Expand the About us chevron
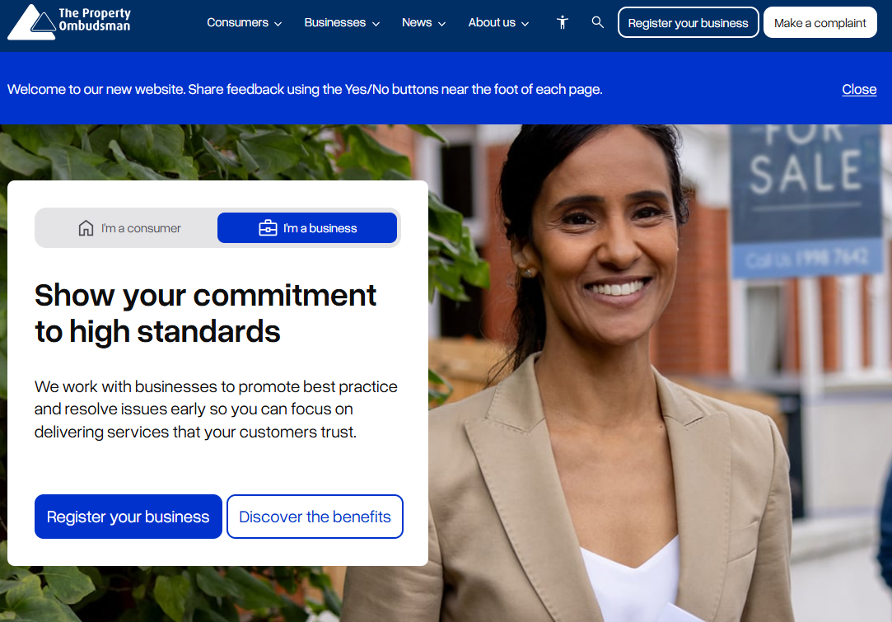892x622 pixels. (525, 24)
